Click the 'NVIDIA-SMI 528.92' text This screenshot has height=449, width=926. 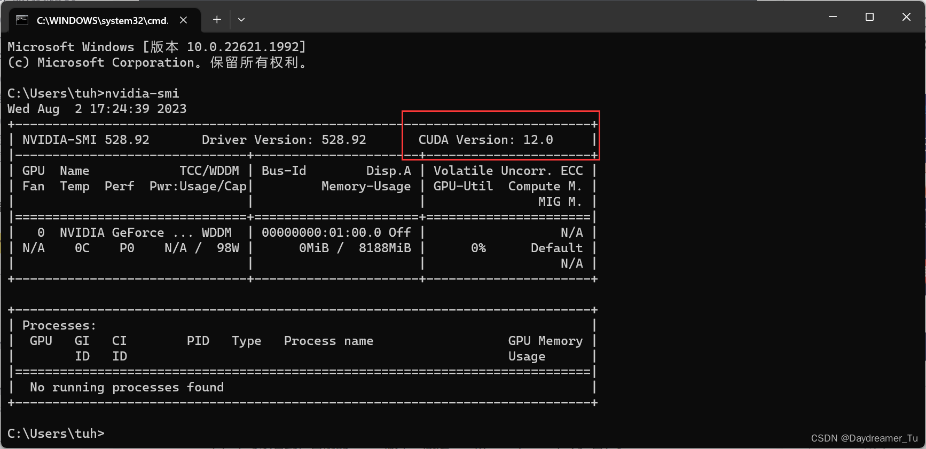(86, 140)
